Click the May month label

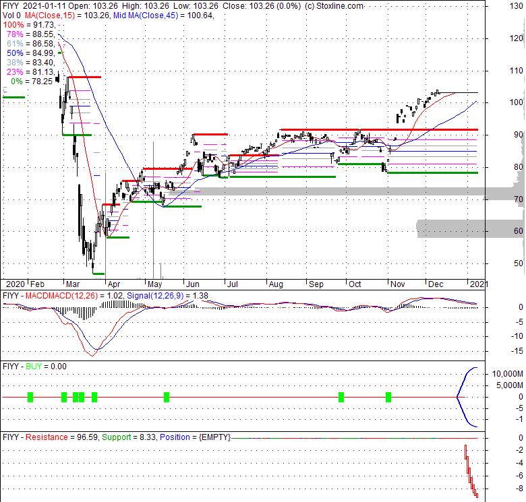[154, 284]
